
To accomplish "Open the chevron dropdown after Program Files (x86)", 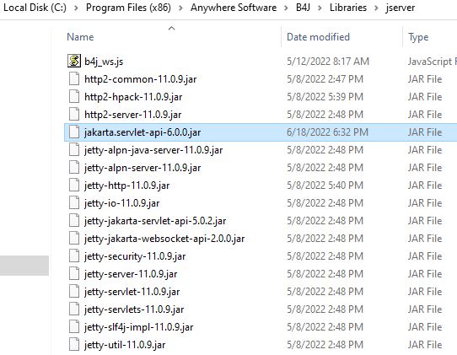I will coord(180,8).
